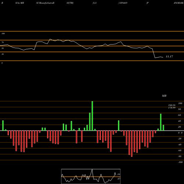This screenshot has width=184, height=184.
Task: Click the 'SI & MR' header text
Action: point(20,3)
